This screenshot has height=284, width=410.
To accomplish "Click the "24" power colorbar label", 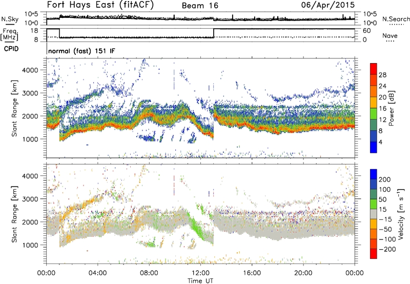I will (x=382, y=86).
